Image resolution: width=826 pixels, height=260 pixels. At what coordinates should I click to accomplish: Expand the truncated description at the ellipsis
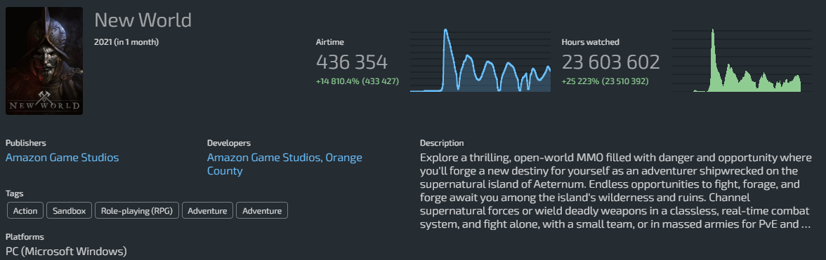click(805, 224)
